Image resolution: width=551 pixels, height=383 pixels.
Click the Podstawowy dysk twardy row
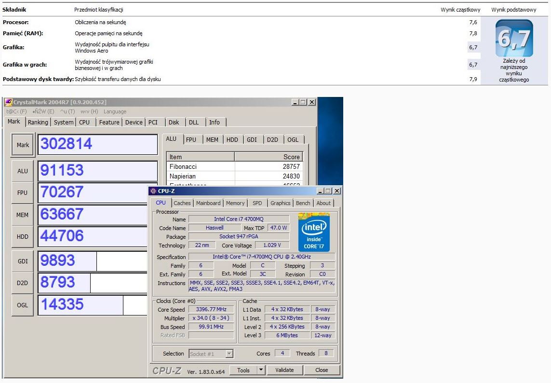(240, 79)
